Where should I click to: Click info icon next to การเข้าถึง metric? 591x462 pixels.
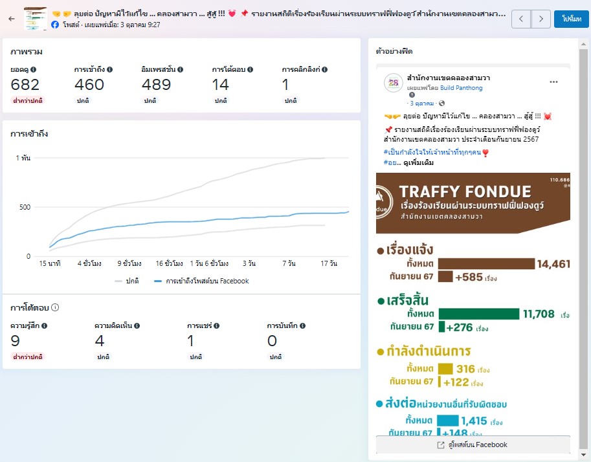pyautogui.click(x=110, y=69)
